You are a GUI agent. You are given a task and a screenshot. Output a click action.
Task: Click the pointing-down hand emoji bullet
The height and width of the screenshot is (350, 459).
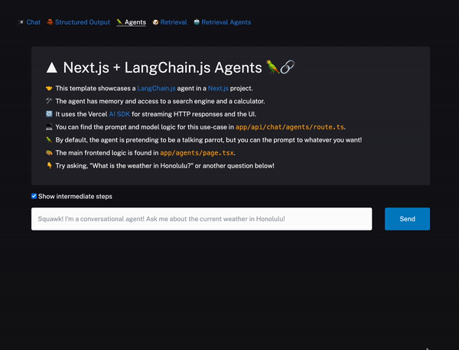[x=49, y=165]
